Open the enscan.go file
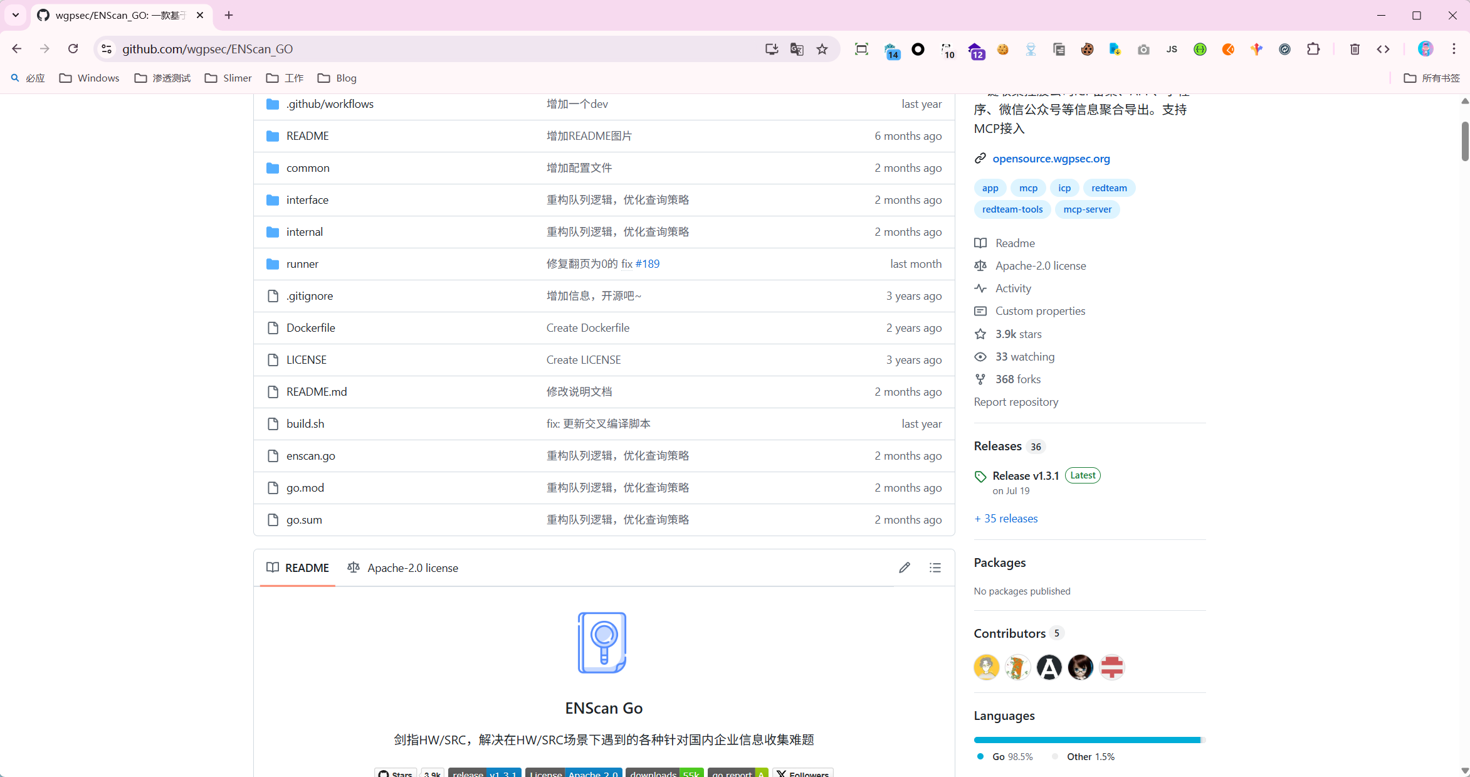 tap(310, 456)
